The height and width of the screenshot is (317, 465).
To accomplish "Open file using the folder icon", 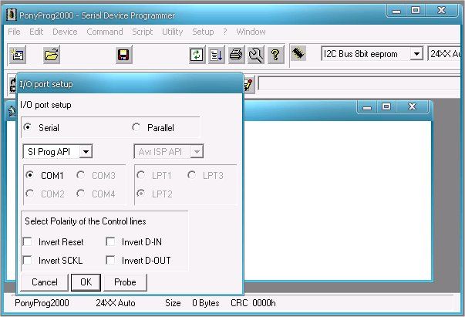I will (52, 55).
